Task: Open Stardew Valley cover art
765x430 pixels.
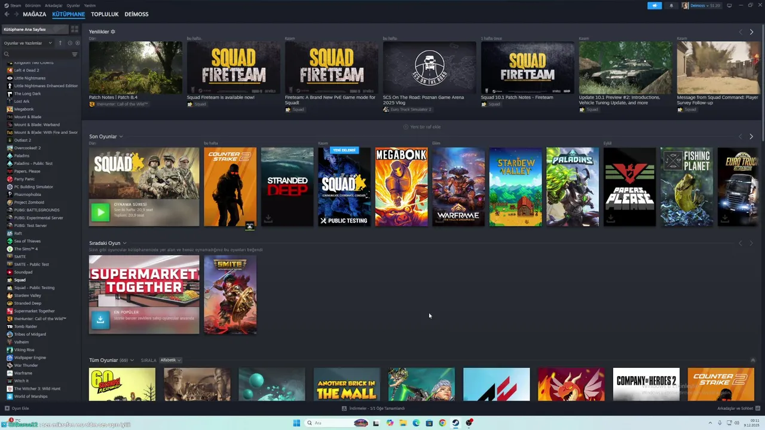Action: tap(516, 187)
